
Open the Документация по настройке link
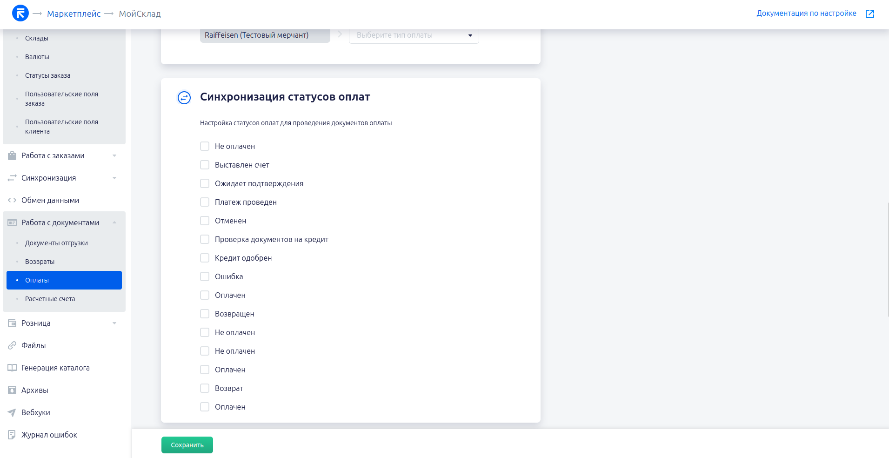806,13
